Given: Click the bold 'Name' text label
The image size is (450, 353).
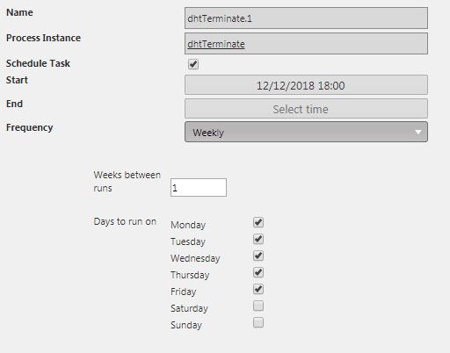Looking at the screenshot, I should click(19, 12).
